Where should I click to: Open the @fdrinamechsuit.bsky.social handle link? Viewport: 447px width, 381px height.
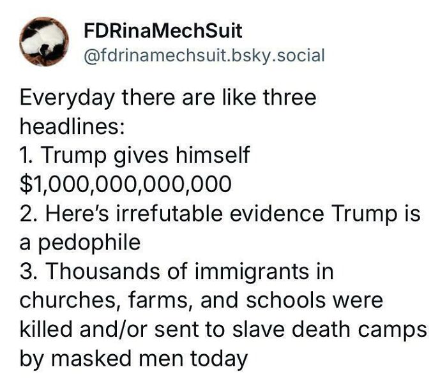click(204, 56)
